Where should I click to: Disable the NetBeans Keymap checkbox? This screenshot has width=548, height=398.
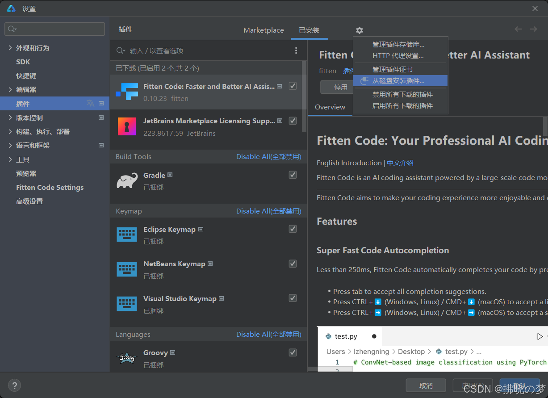(x=293, y=264)
